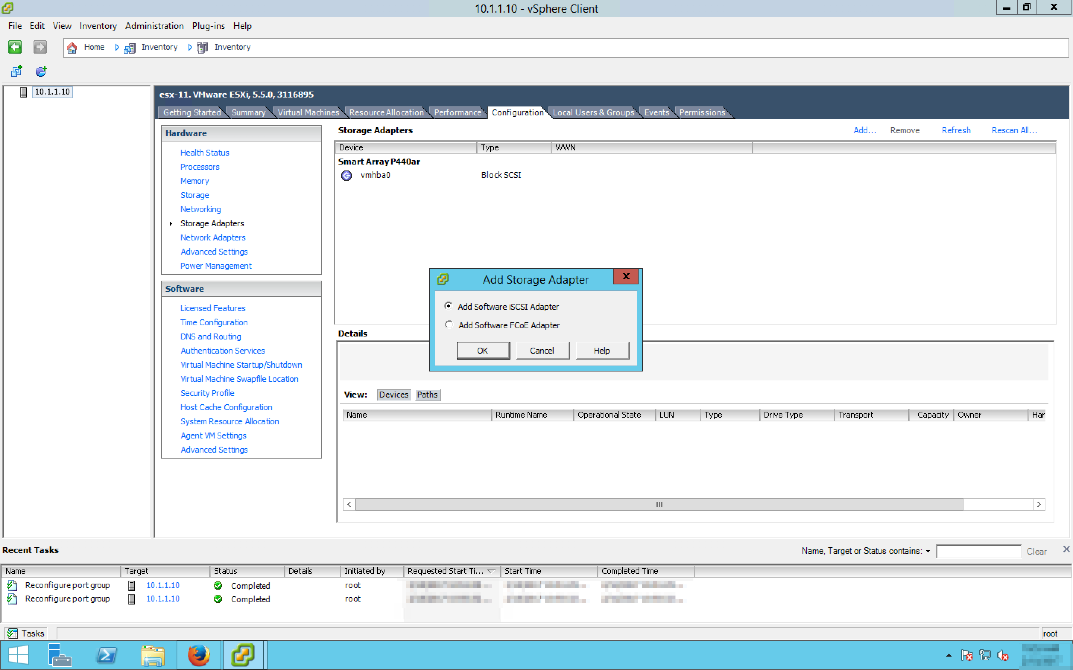This screenshot has width=1073, height=670.
Task: Open the task filter dropdown arrow
Action: (x=928, y=551)
